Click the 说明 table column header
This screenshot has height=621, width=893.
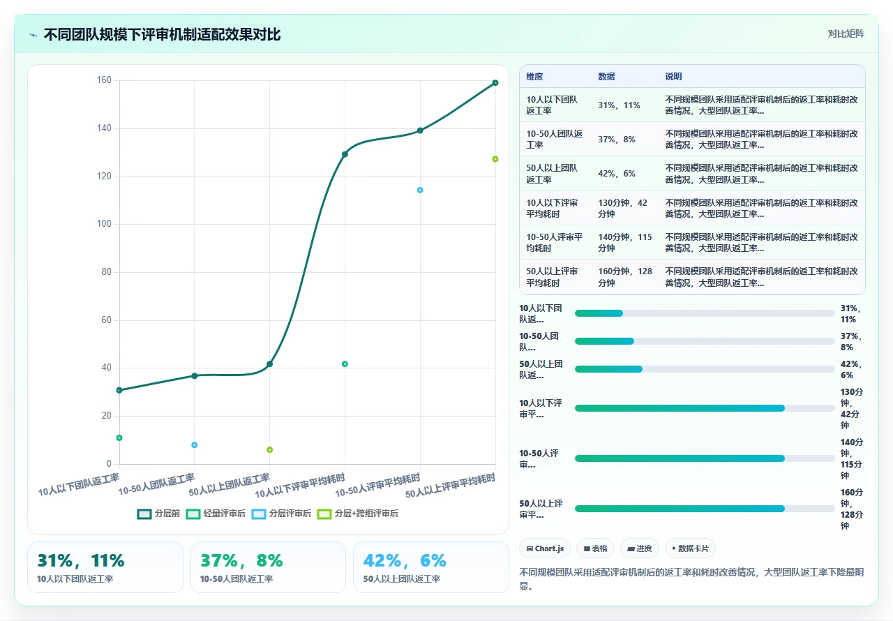(674, 77)
